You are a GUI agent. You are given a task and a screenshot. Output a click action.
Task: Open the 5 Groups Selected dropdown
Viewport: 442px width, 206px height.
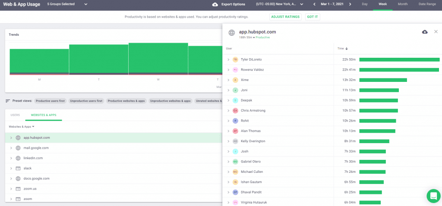67,4
